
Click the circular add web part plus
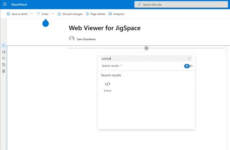[x=146, y=48]
